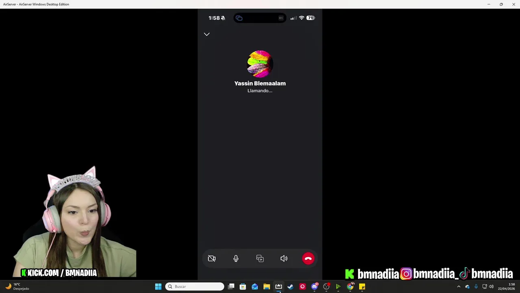
Task: Tap the phone clock reading 1:58
Action: point(214,18)
